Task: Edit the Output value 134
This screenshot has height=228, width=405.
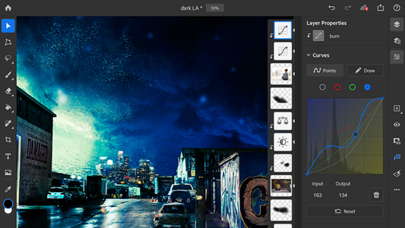Action: [x=343, y=195]
